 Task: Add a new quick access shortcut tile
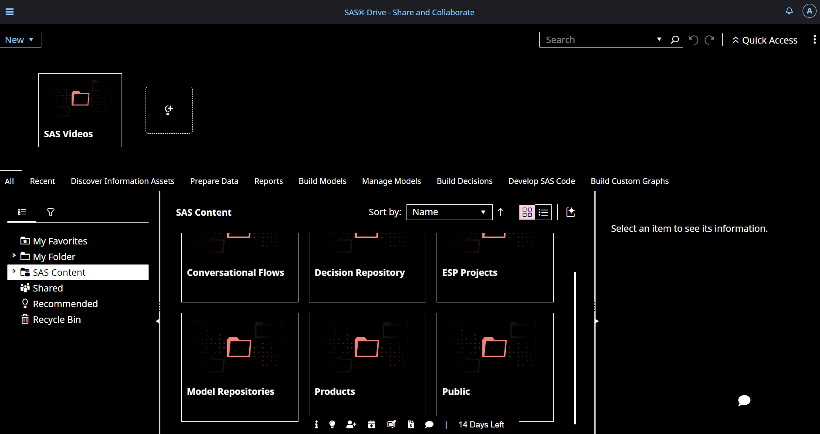tap(169, 110)
